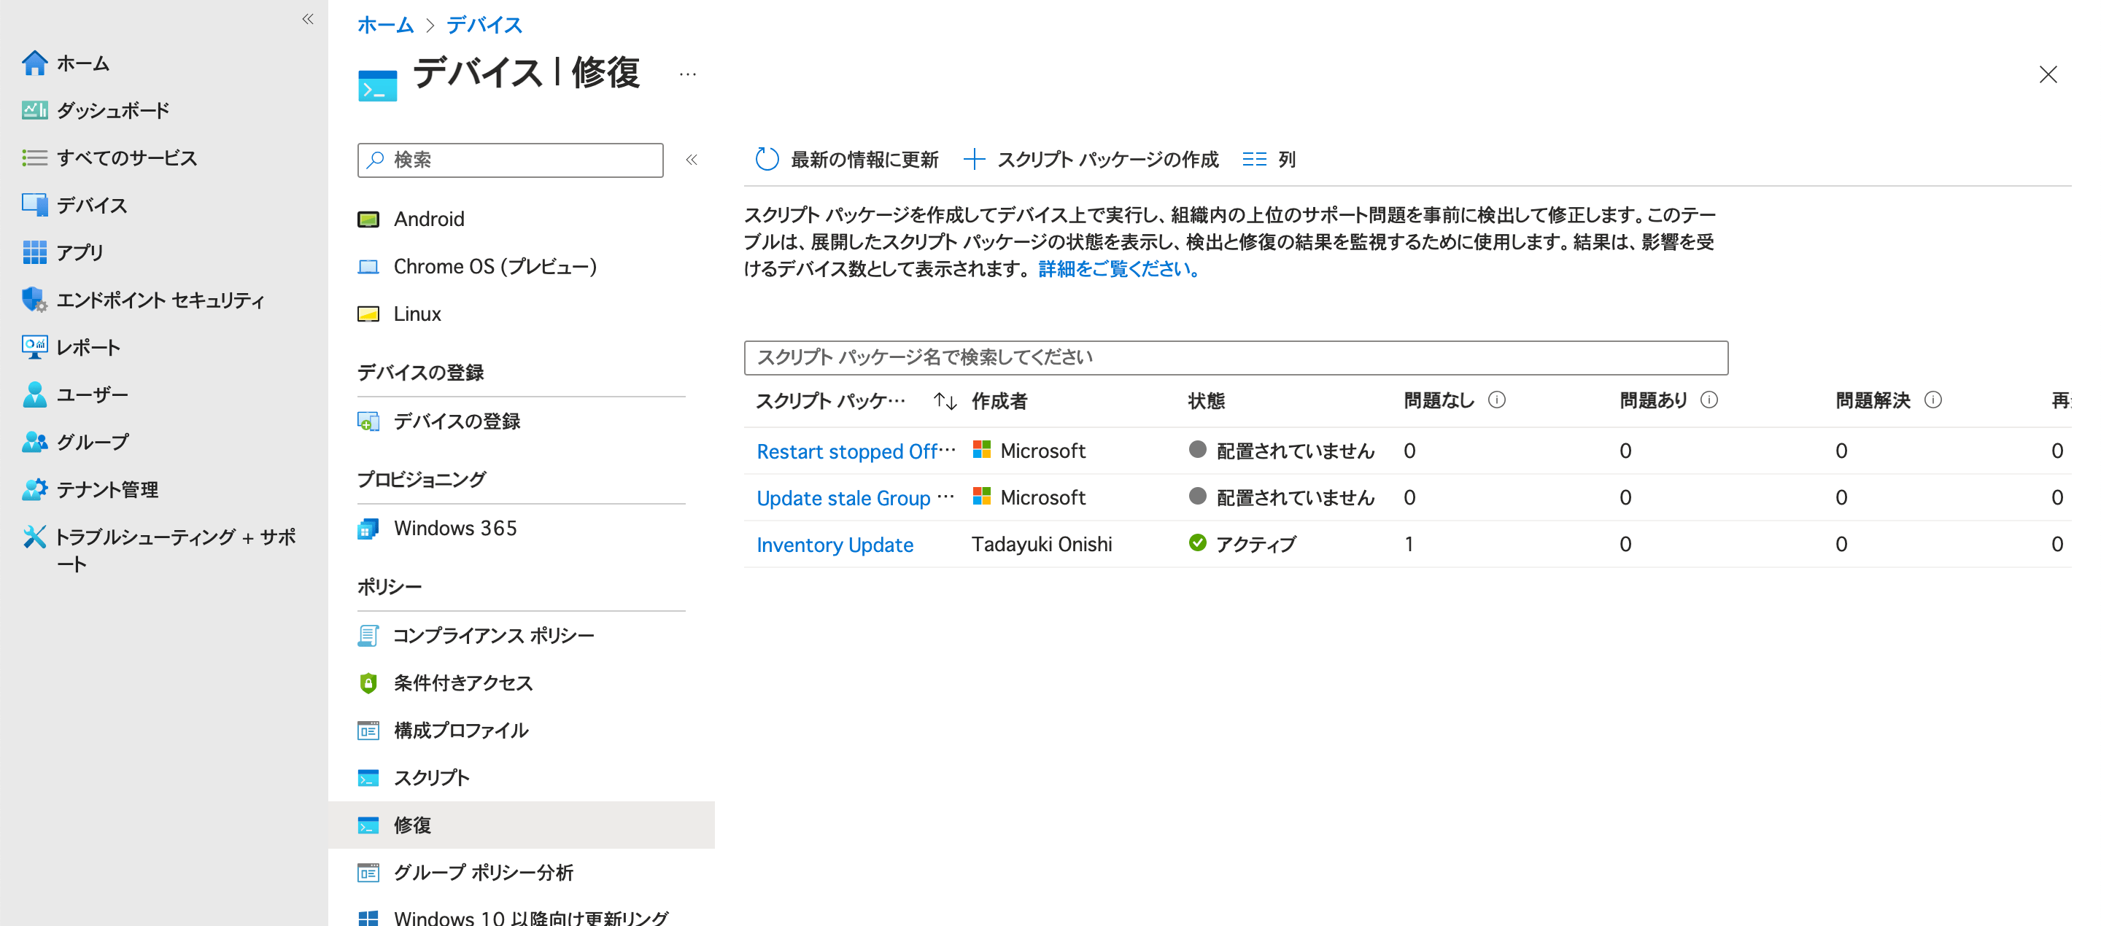Click the Apps grid icon
Viewport: 2101px width, 926px height.
[x=34, y=252]
